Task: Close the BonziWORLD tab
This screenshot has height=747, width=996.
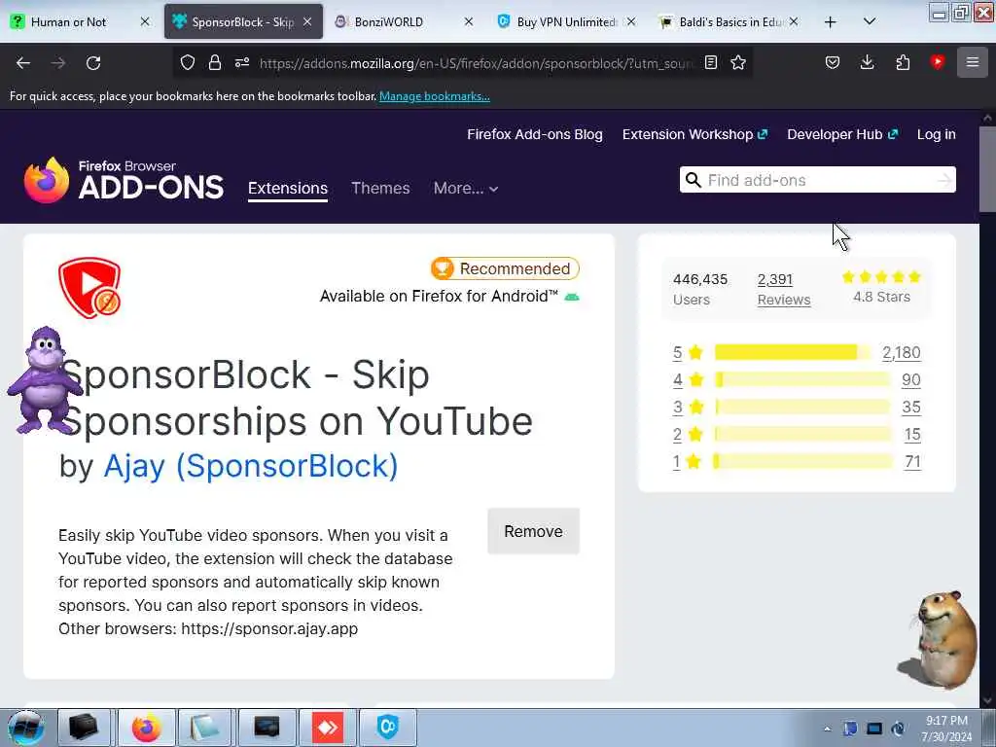Action: coord(469,21)
